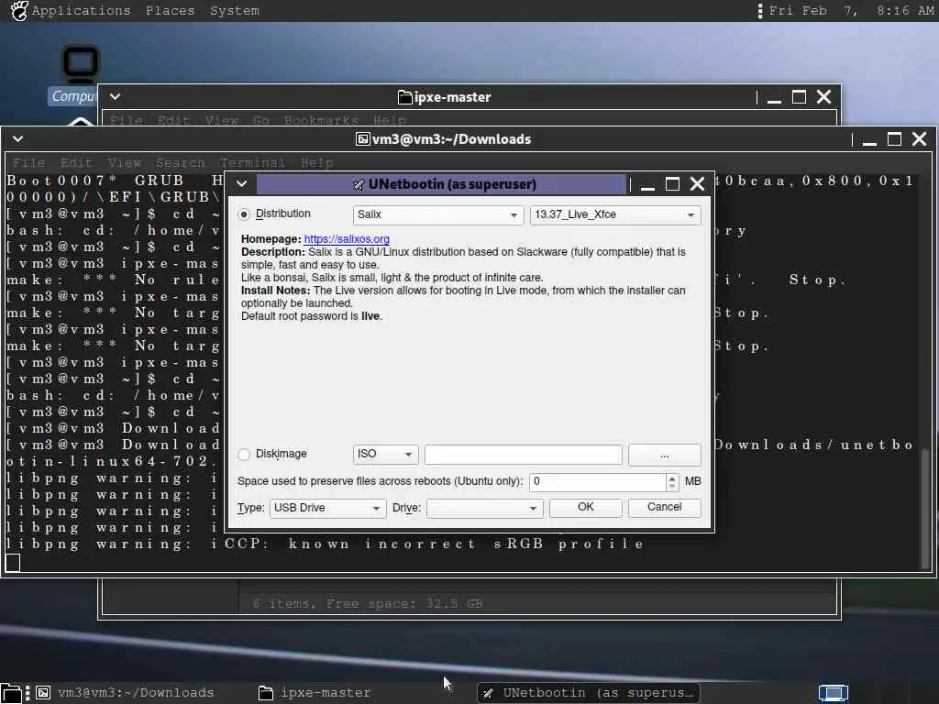The height and width of the screenshot is (704, 939).
Task: Increase the preserved space value with up arrow
Action: (672, 478)
